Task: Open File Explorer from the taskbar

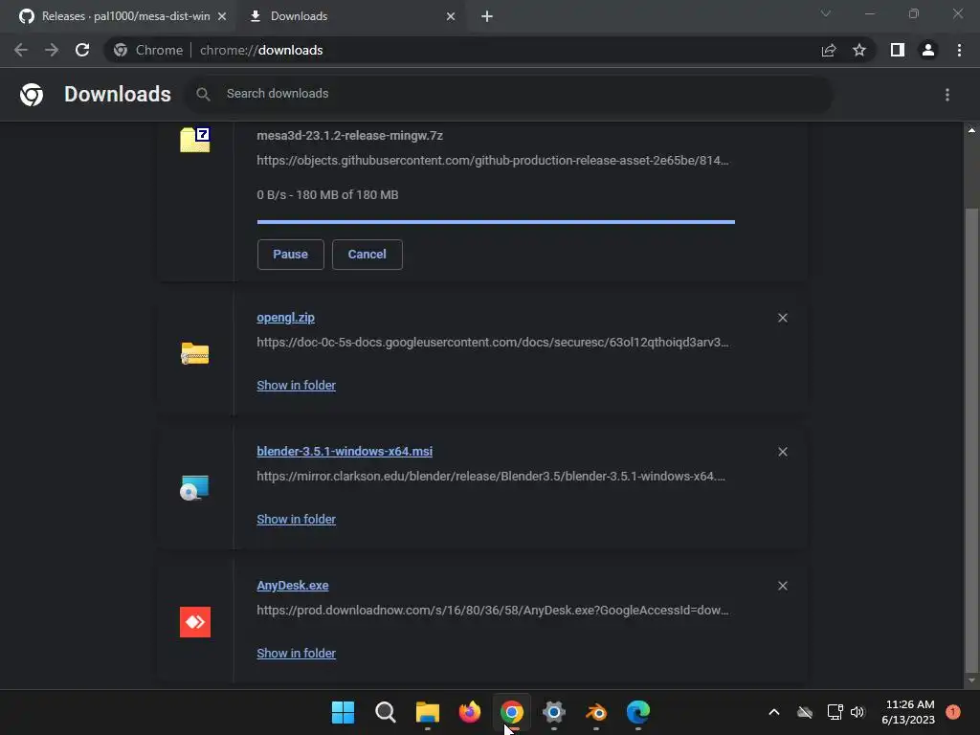Action: click(x=428, y=712)
